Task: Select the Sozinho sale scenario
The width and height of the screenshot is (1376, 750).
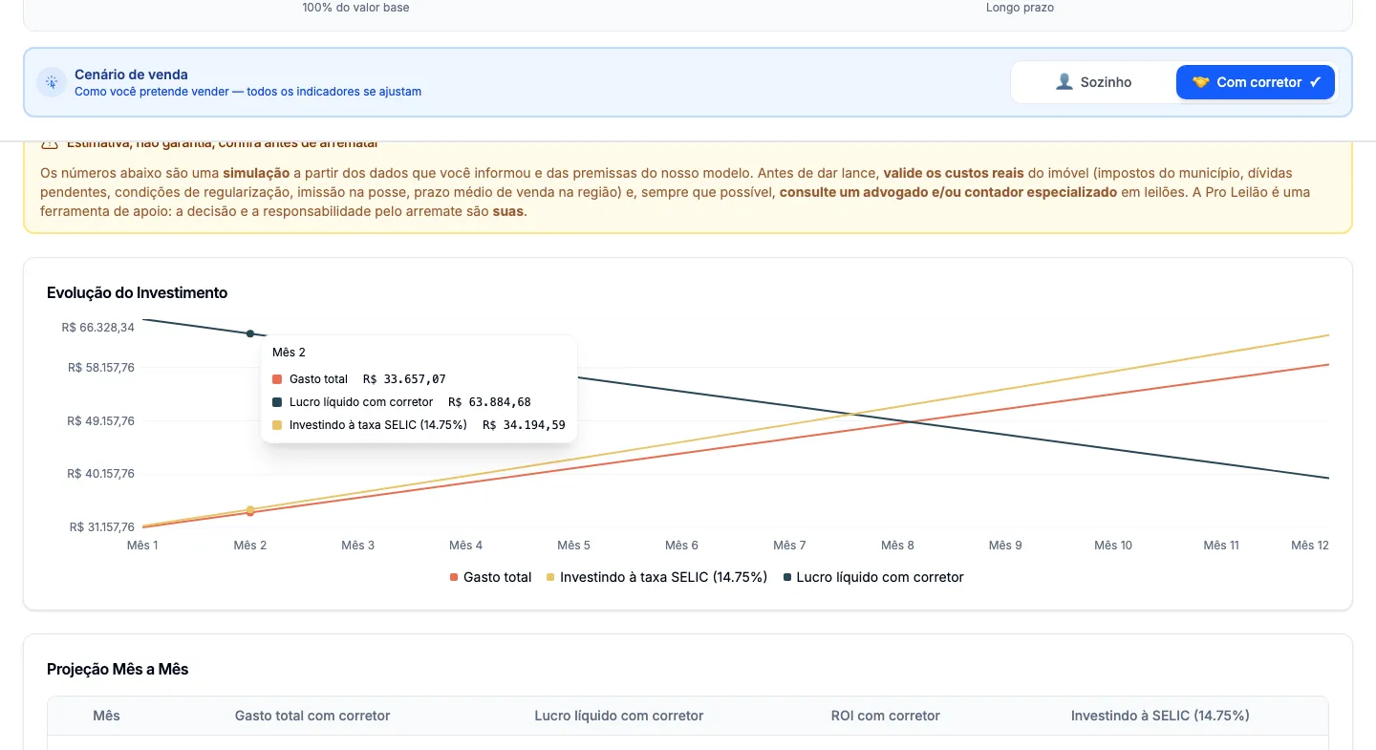Action: point(1093,82)
